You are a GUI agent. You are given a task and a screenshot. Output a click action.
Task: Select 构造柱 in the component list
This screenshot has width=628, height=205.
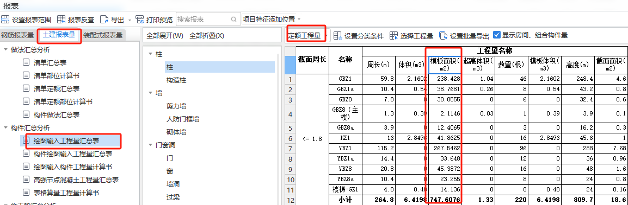click(176, 80)
